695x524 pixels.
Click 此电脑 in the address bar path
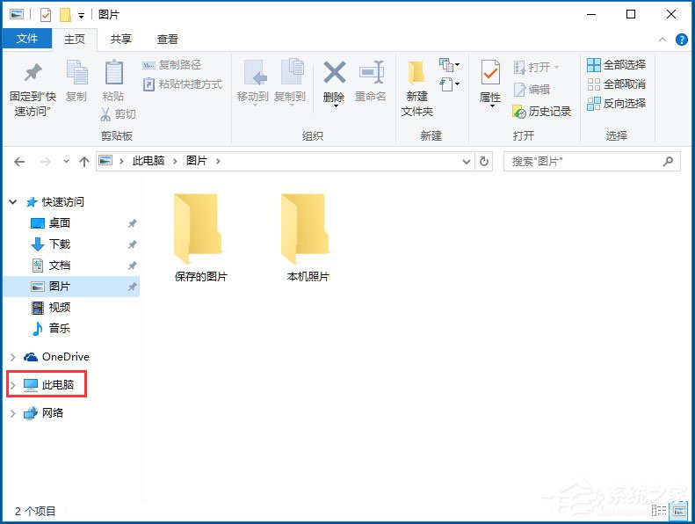point(148,161)
